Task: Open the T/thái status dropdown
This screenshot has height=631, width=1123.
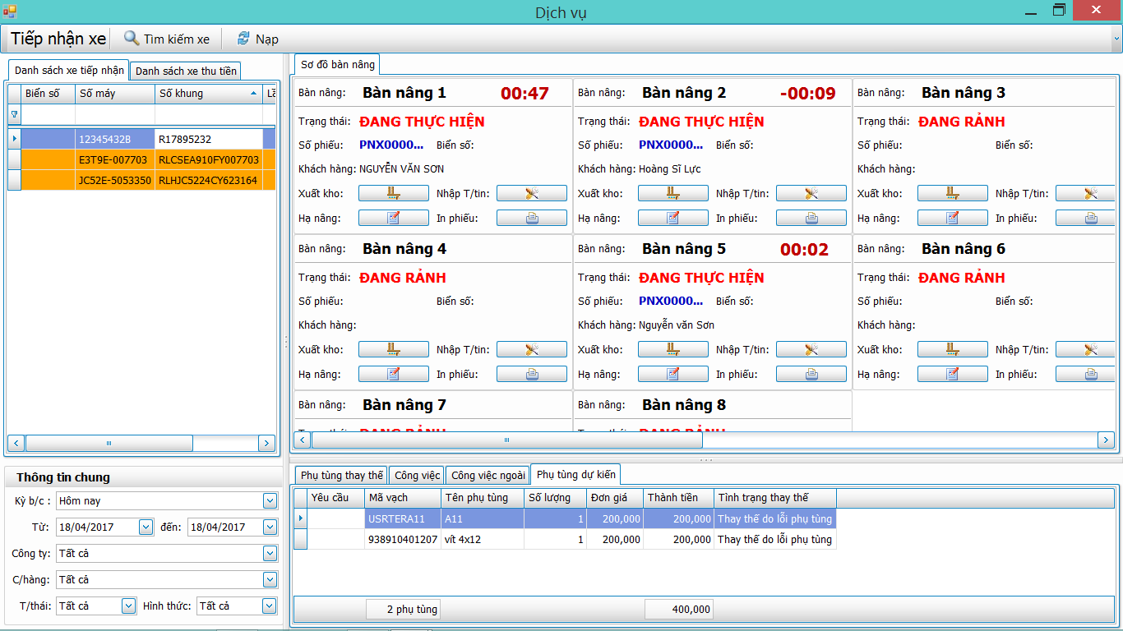Action: (128, 606)
